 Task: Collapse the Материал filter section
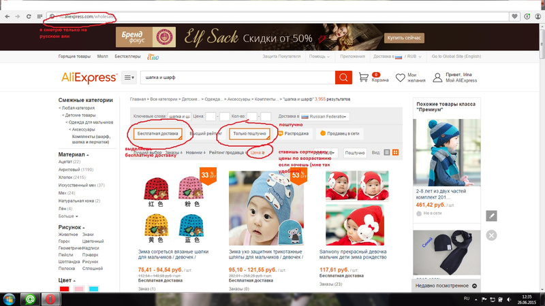pos(74,154)
